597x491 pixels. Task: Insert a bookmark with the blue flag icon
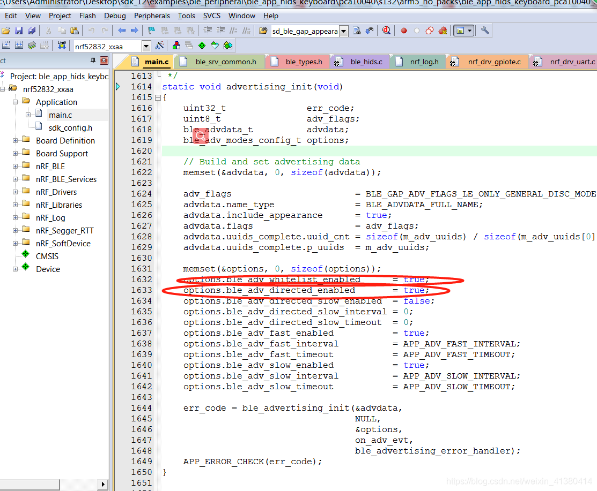coord(152,31)
